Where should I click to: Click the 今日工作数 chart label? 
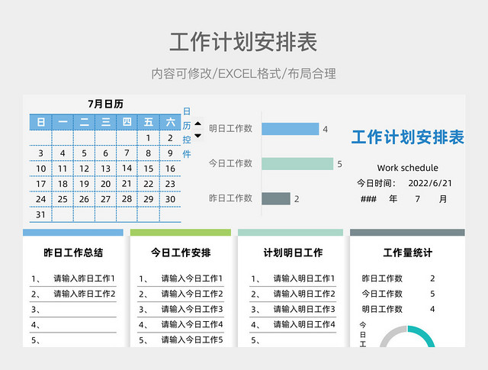[x=230, y=163]
